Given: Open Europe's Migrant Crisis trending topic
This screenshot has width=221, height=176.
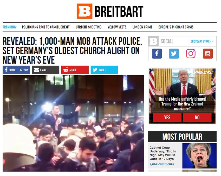Looking at the screenshot, I should (x=176, y=27).
